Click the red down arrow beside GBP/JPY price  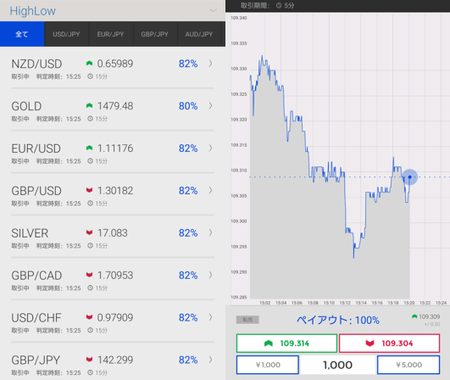[x=89, y=360]
